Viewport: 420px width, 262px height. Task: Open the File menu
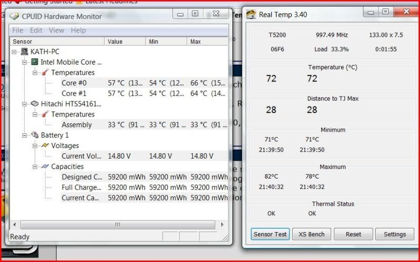click(18, 30)
